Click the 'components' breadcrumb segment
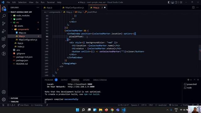The image size is (201, 113). click(55, 12)
